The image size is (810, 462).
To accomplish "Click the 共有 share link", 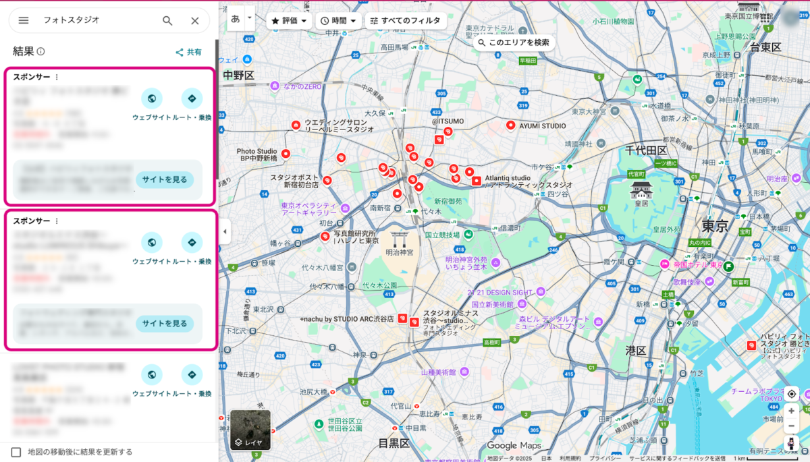I will [188, 52].
